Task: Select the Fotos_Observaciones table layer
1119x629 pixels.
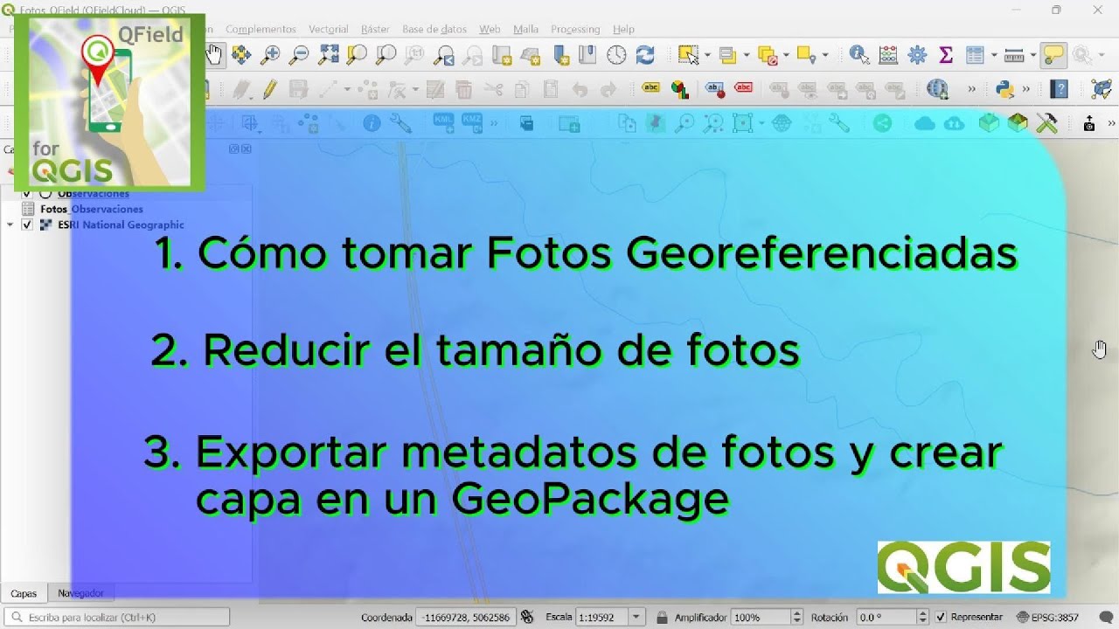Action: tap(91, 210)
